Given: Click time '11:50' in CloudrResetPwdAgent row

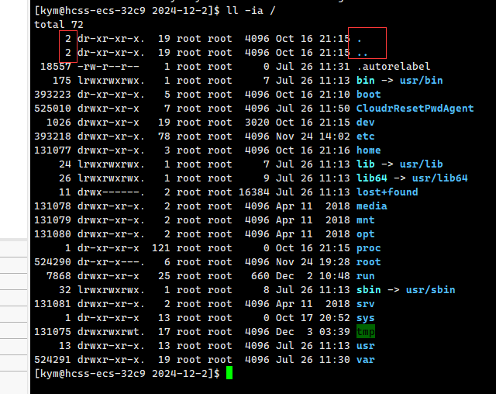Looking at the screenshot, I should tap(334, 109).
